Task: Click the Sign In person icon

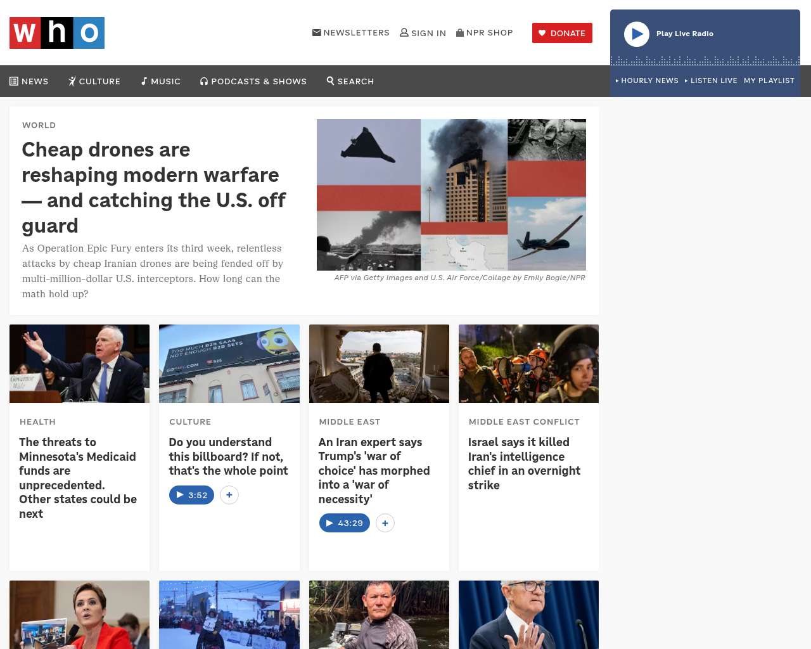Action: 404,32
